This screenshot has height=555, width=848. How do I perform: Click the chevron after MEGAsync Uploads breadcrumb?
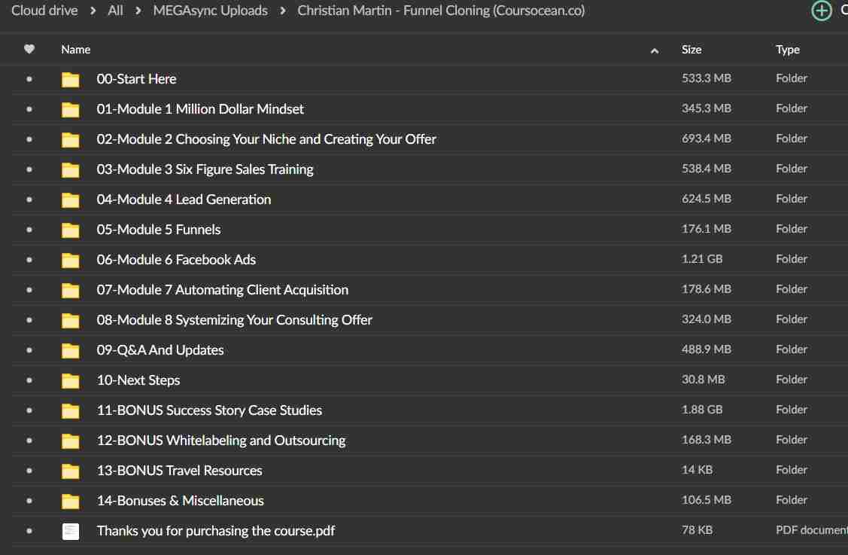[283, 11]
